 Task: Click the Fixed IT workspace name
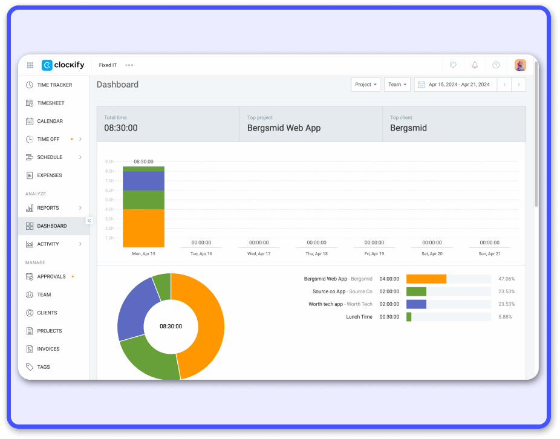[x=108, y=65]
